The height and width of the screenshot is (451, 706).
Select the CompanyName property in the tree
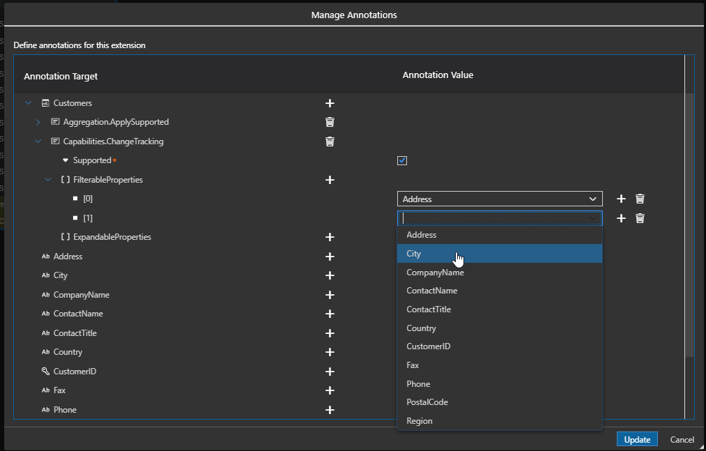click(81, 295)
